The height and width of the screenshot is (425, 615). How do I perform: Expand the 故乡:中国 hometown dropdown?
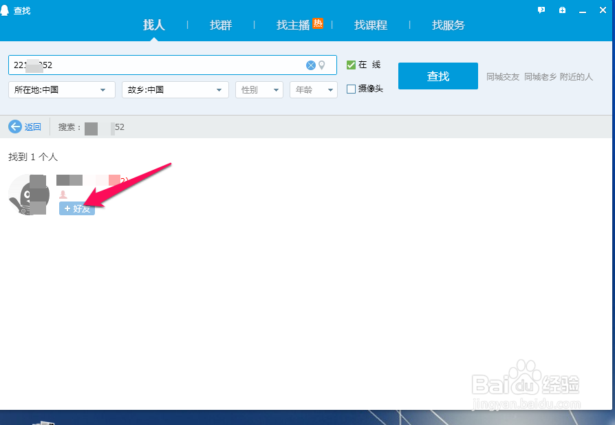(x=175, y=89)
